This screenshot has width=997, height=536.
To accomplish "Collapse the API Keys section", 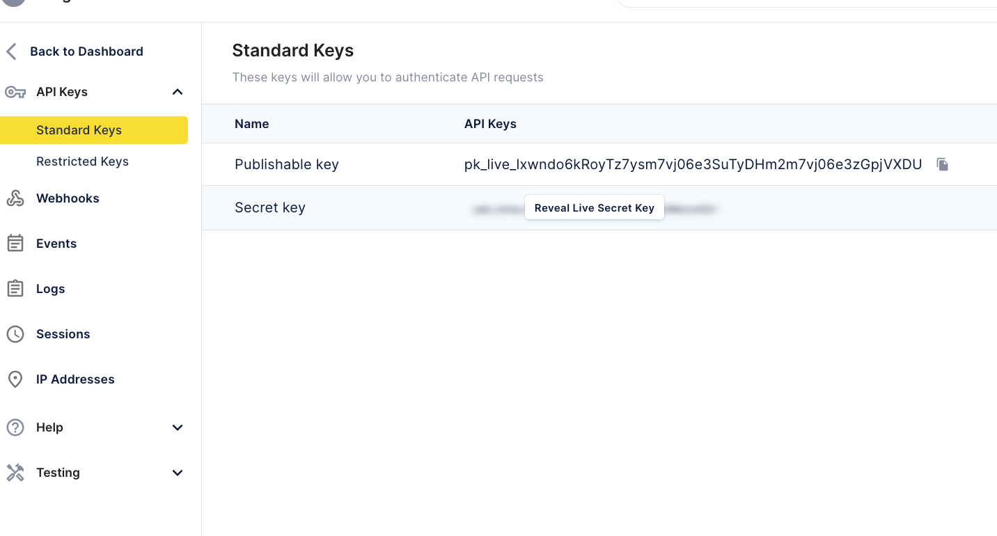I will coord(178,91).
